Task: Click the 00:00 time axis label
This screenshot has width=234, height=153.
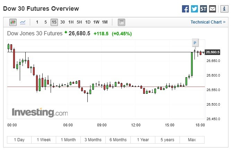Action: tap(12, 125)
